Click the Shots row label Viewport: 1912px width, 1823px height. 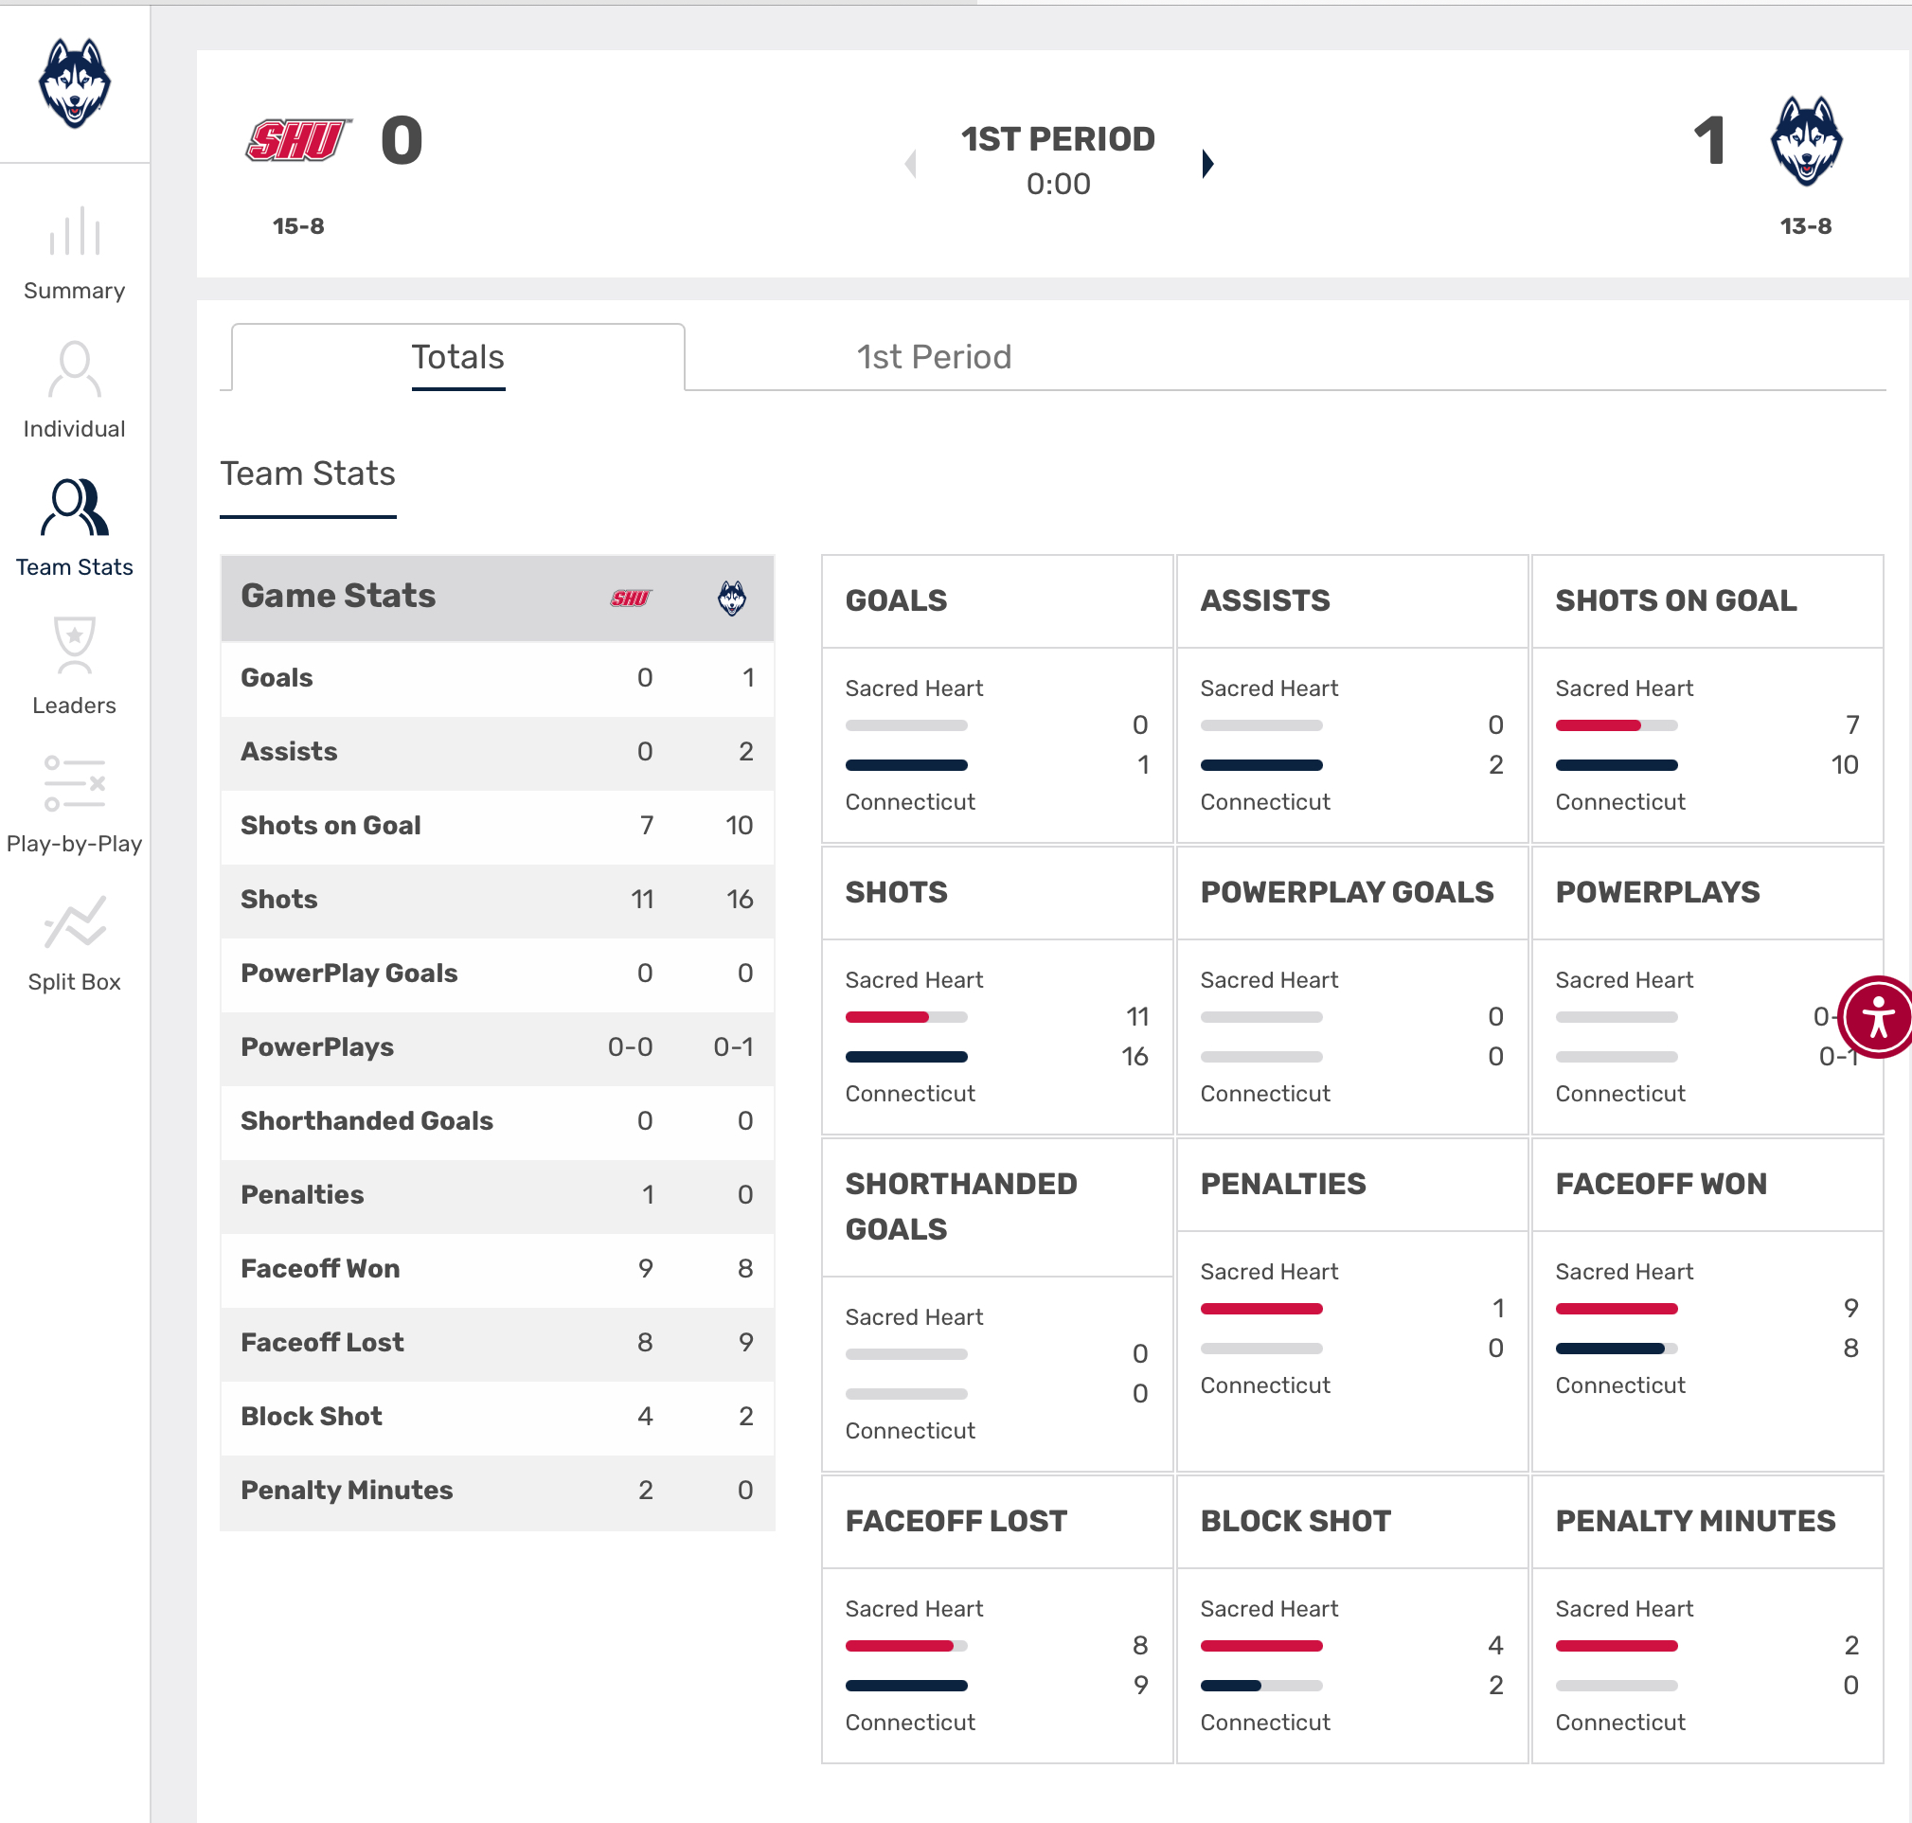tap(278, 899)
